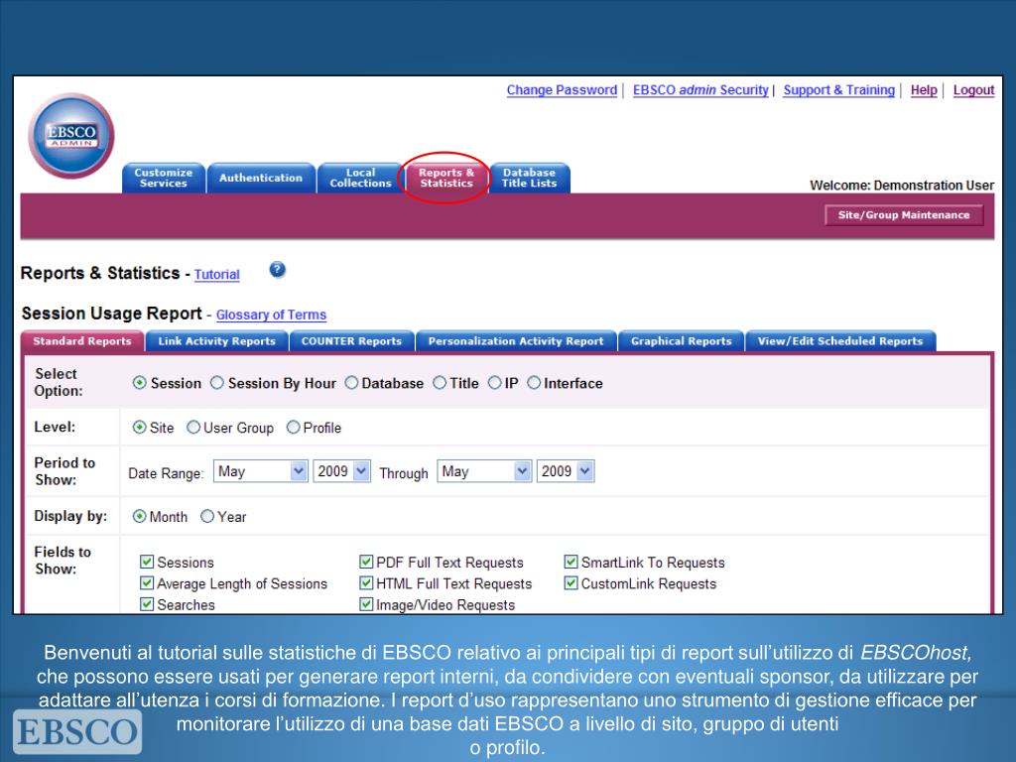
Task: Switch to Graphical Reports tab
Action: click(x=681, y=341)
